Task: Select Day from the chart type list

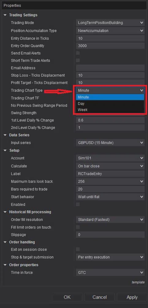Action: click(x=110, y=103)
